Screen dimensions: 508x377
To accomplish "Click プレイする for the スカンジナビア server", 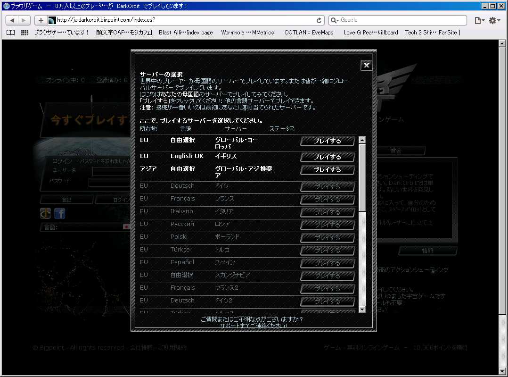I will click(327, 276).
